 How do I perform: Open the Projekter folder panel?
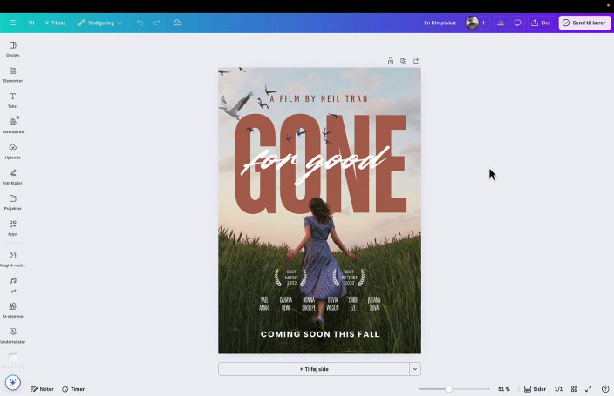coord(12,201)
